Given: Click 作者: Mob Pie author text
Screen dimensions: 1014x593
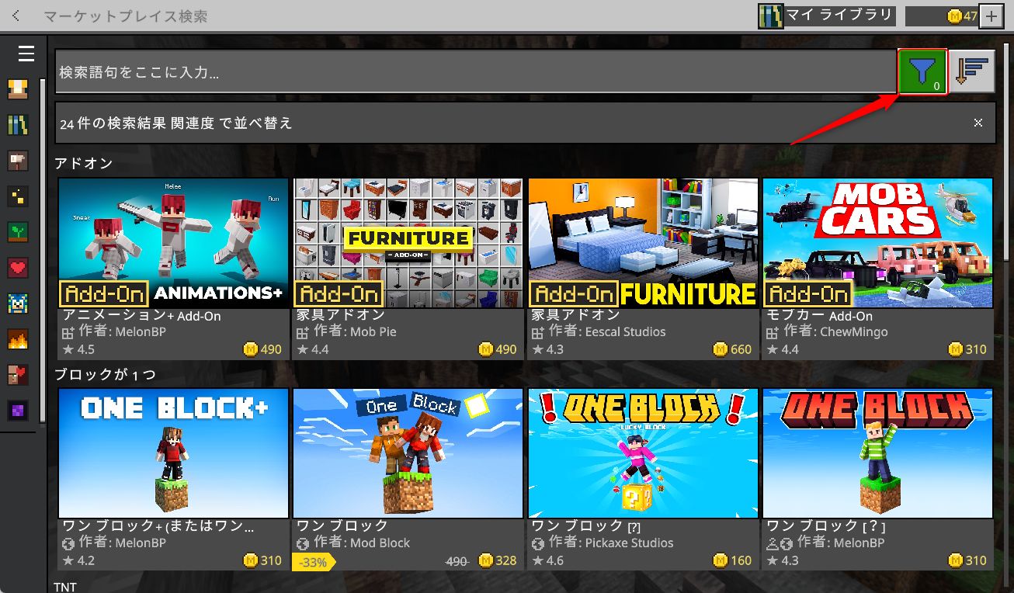Looking at the screenshot, I should pos(355,331).
